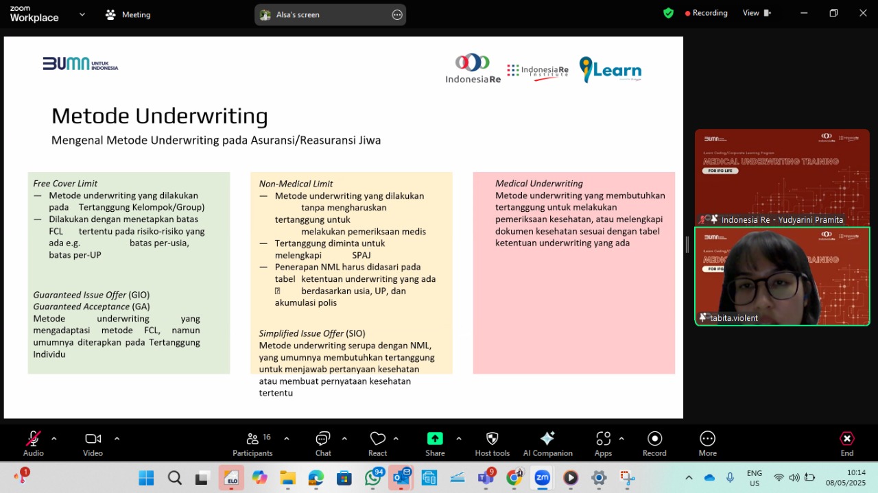Click the divider handle beside shared screen
This screenshot has width=878, height=493.
coord(687,244)
